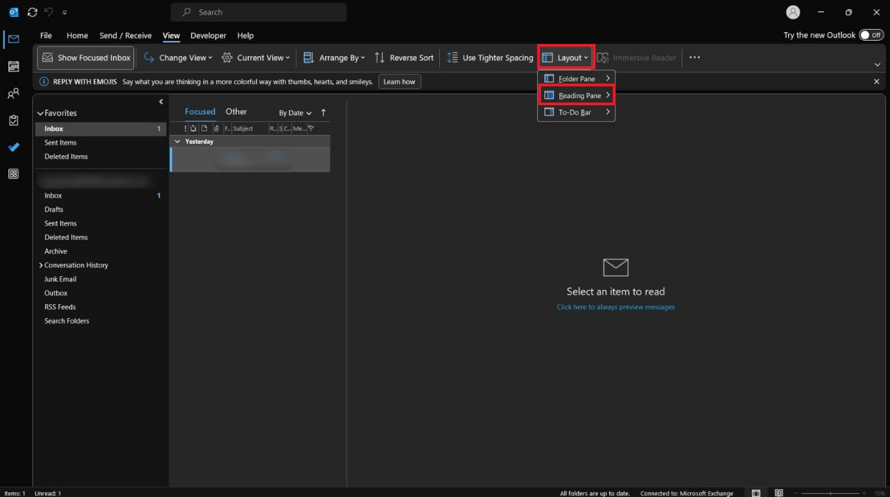Open the By Date sort dropdown
Viewport: 890px width, 497px height.
295,112
